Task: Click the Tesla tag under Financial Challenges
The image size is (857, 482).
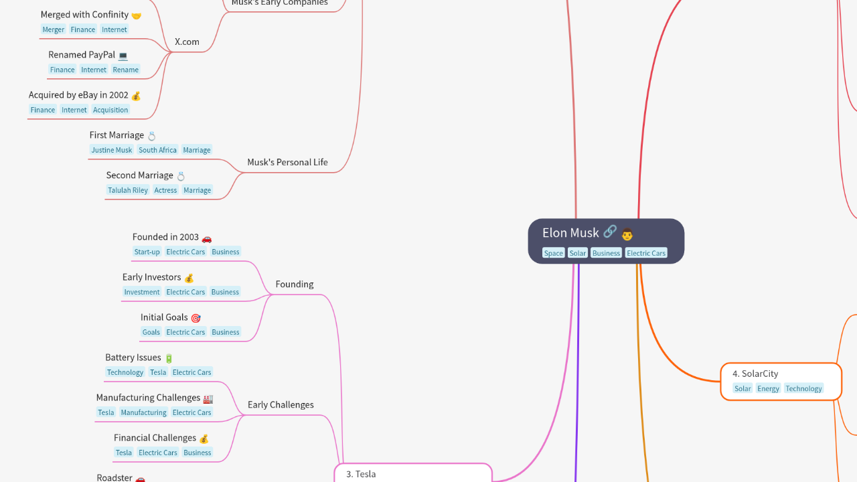Action: (124, 453)
